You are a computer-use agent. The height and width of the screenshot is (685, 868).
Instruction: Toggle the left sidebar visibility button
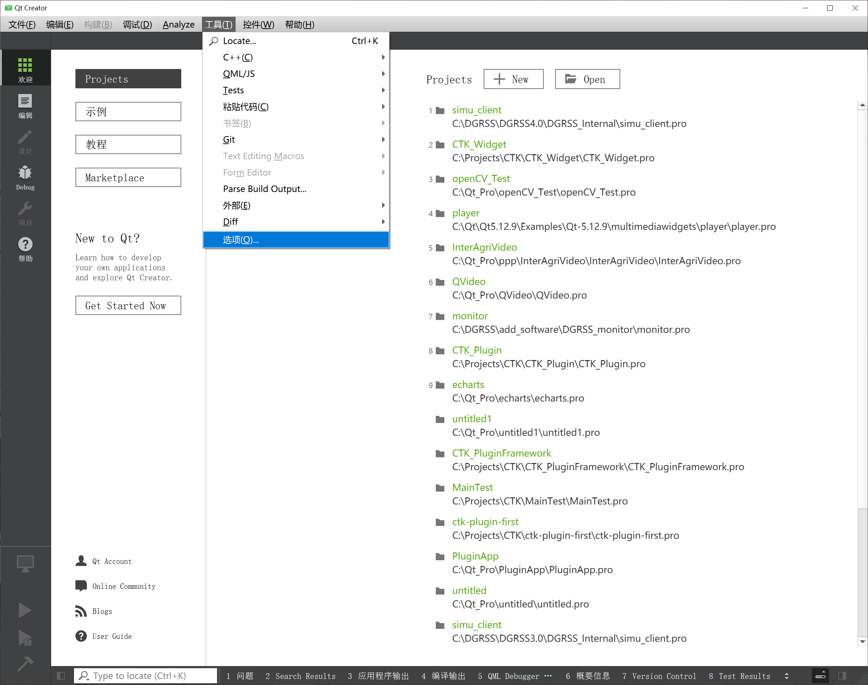coord(61,676)
